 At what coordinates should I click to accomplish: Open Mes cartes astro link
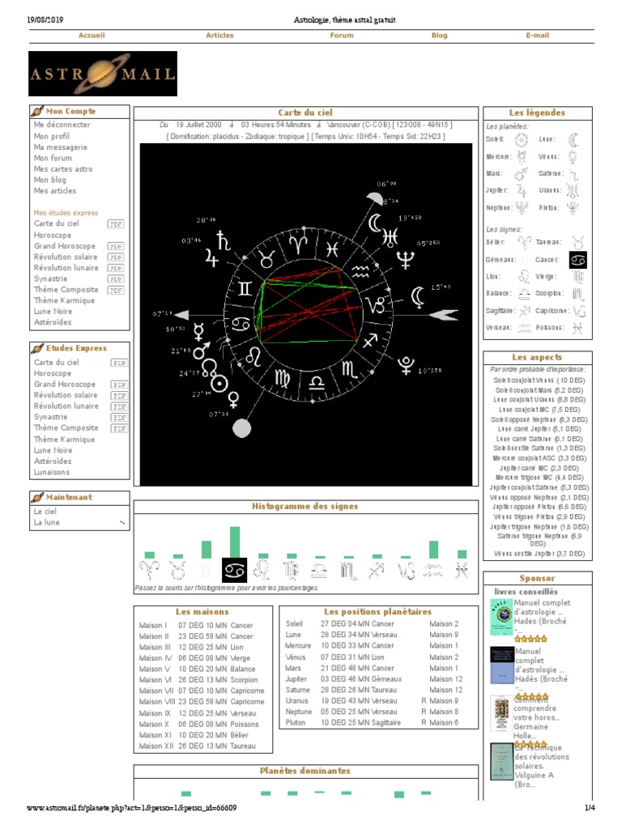coord(63,169)
